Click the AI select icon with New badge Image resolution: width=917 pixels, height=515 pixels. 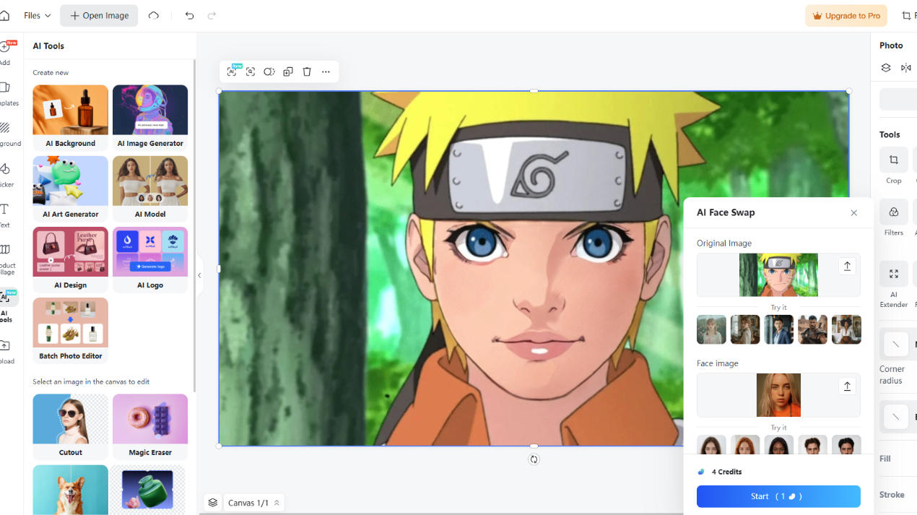click(232, 72)
